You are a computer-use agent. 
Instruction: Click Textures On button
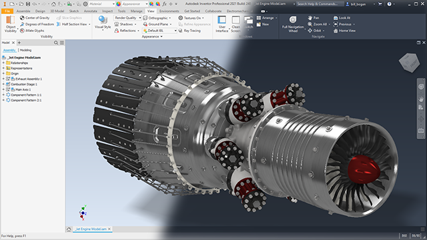pos(189,18)
